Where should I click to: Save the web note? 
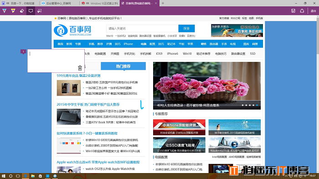point(293,11)
